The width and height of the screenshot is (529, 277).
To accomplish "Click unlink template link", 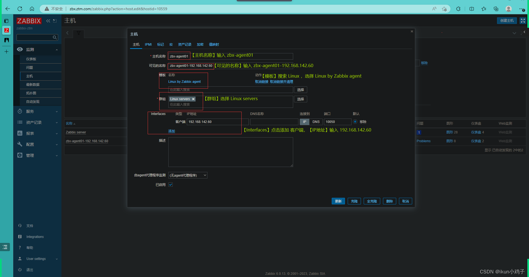I will click(261, 82).
